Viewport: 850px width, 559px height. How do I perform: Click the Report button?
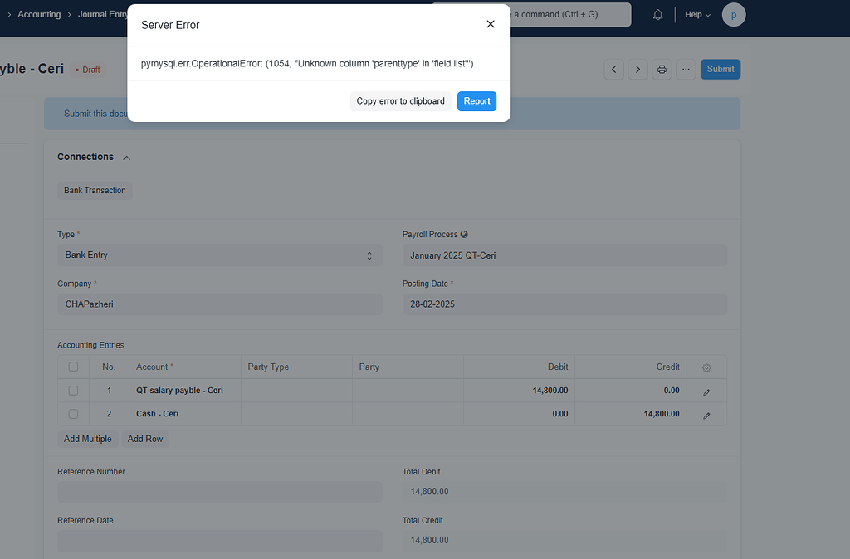point(476,101)
